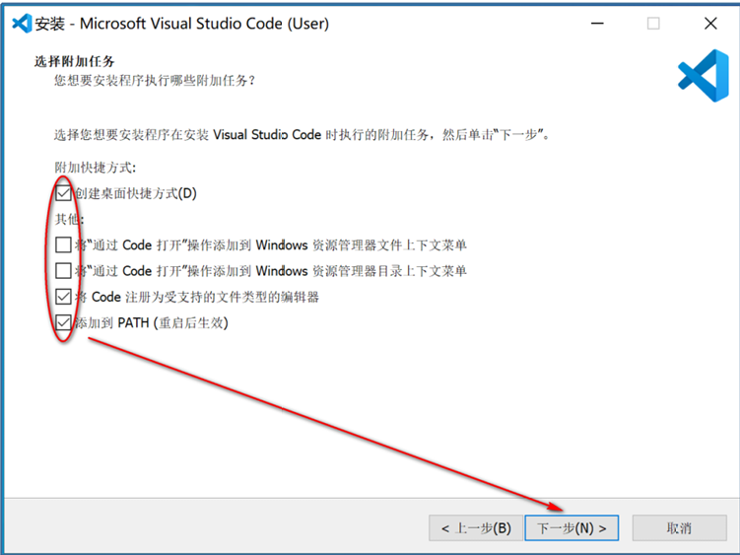Click VS Code icon in title bar

[22, 23]
